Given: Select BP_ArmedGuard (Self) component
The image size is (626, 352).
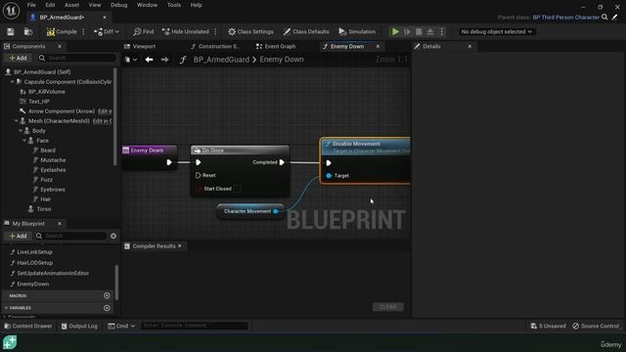Looking at the screenshot, I should click(x=42, y=71).
